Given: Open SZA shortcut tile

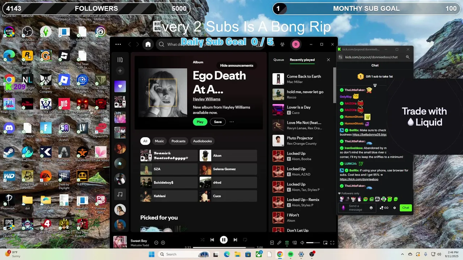Looking at the screenshot, I should click(x=169, y=169).
